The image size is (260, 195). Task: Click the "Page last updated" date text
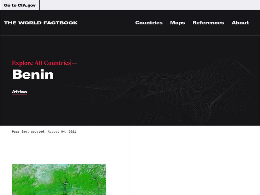[x=44, y=132]
